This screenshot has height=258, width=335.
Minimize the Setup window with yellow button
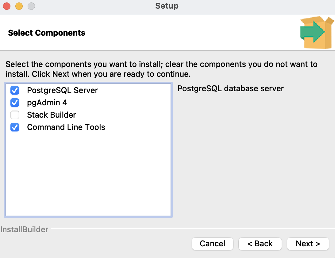[19, 6]
